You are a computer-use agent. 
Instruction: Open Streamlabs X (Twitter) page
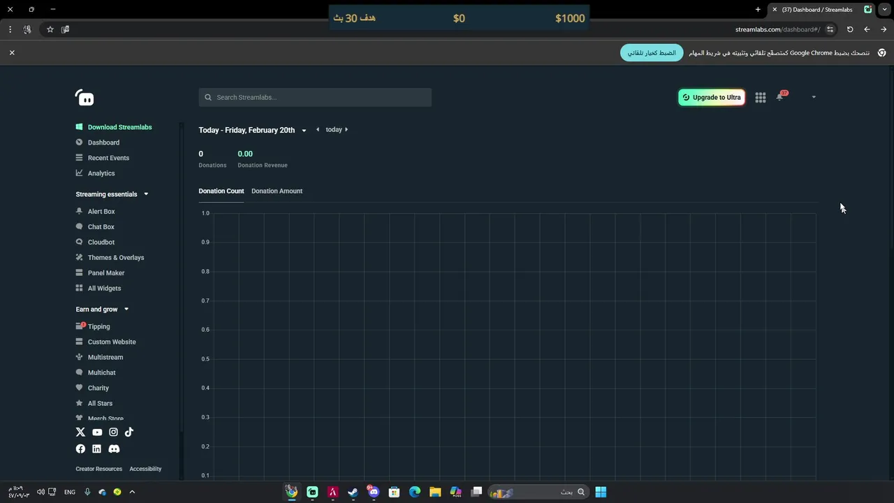tap(80, 432)
